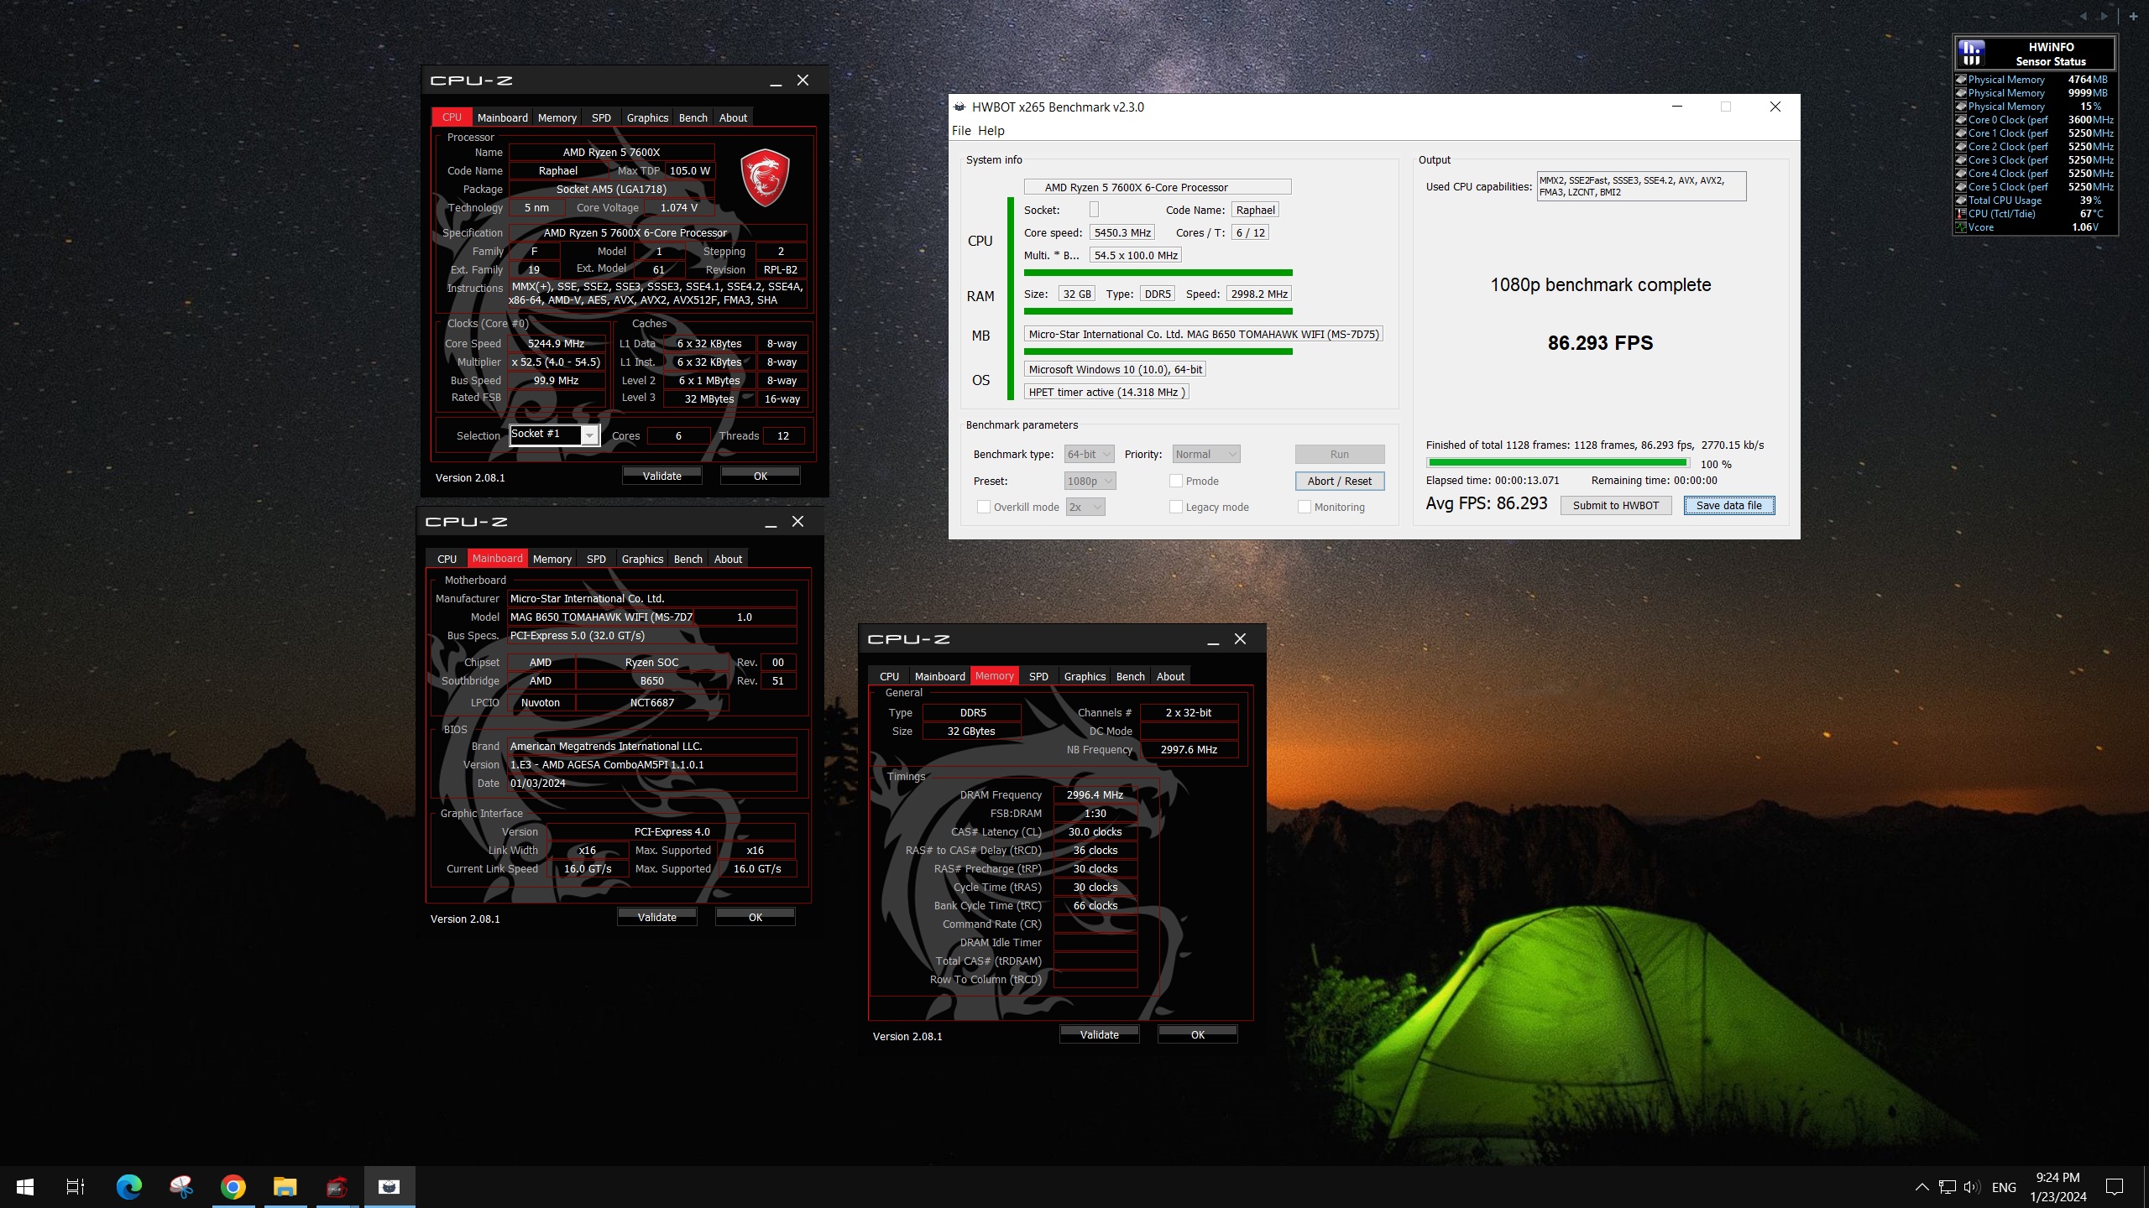Click the DRAM Frequency 2996.4 MHz value
This screenshot has height=1208, width=2149.
point(1095,794)
